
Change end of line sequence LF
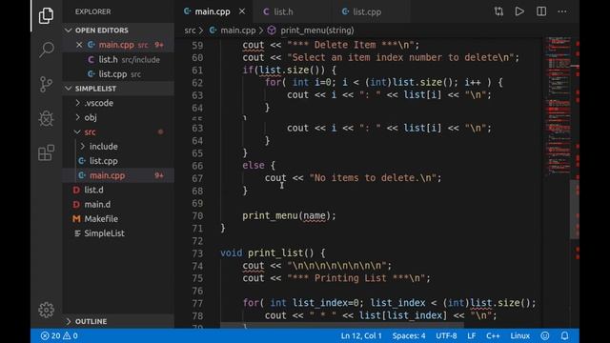tap(471, 335)
